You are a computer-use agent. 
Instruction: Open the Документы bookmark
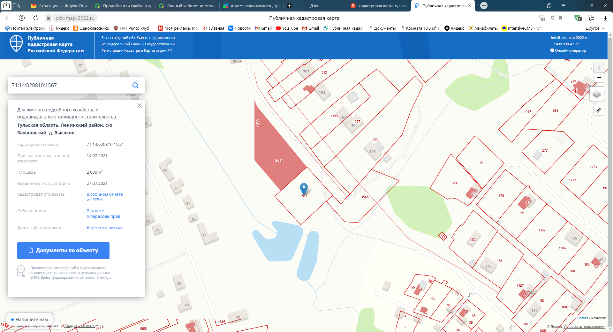(382, 28)
